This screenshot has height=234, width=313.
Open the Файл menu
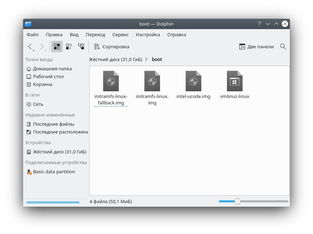pos(33,35)
